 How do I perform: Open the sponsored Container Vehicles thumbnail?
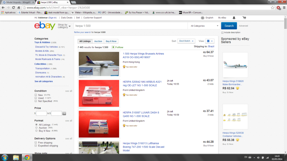[x=235, y=117]
